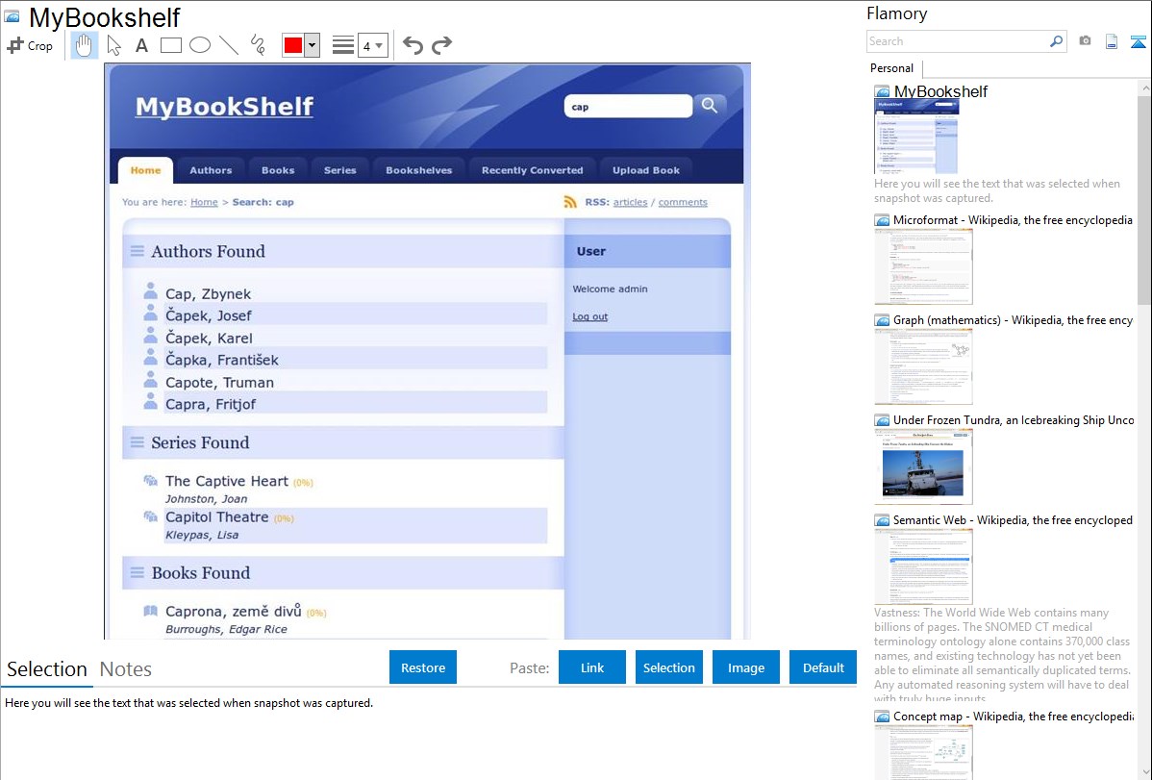Screen dimensions: 1152x780
Task: Open author Čapka, František
Action: coord(222,360)
